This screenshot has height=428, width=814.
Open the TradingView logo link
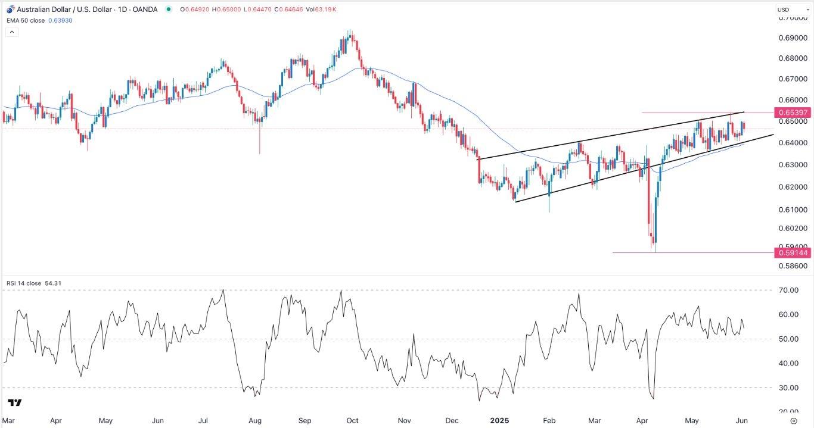[x=15, y=403]
